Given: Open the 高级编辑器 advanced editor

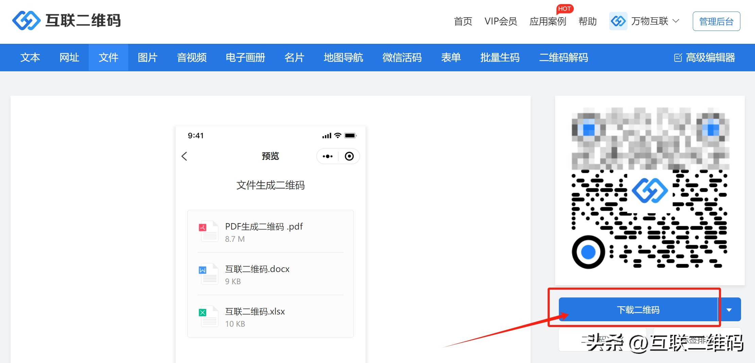Looking at the screenshot, I should 705,58.
